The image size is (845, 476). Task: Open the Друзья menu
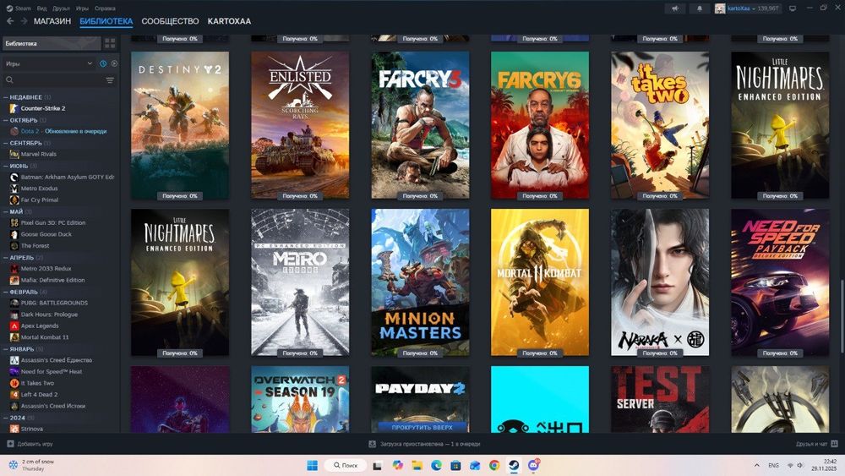61,8
